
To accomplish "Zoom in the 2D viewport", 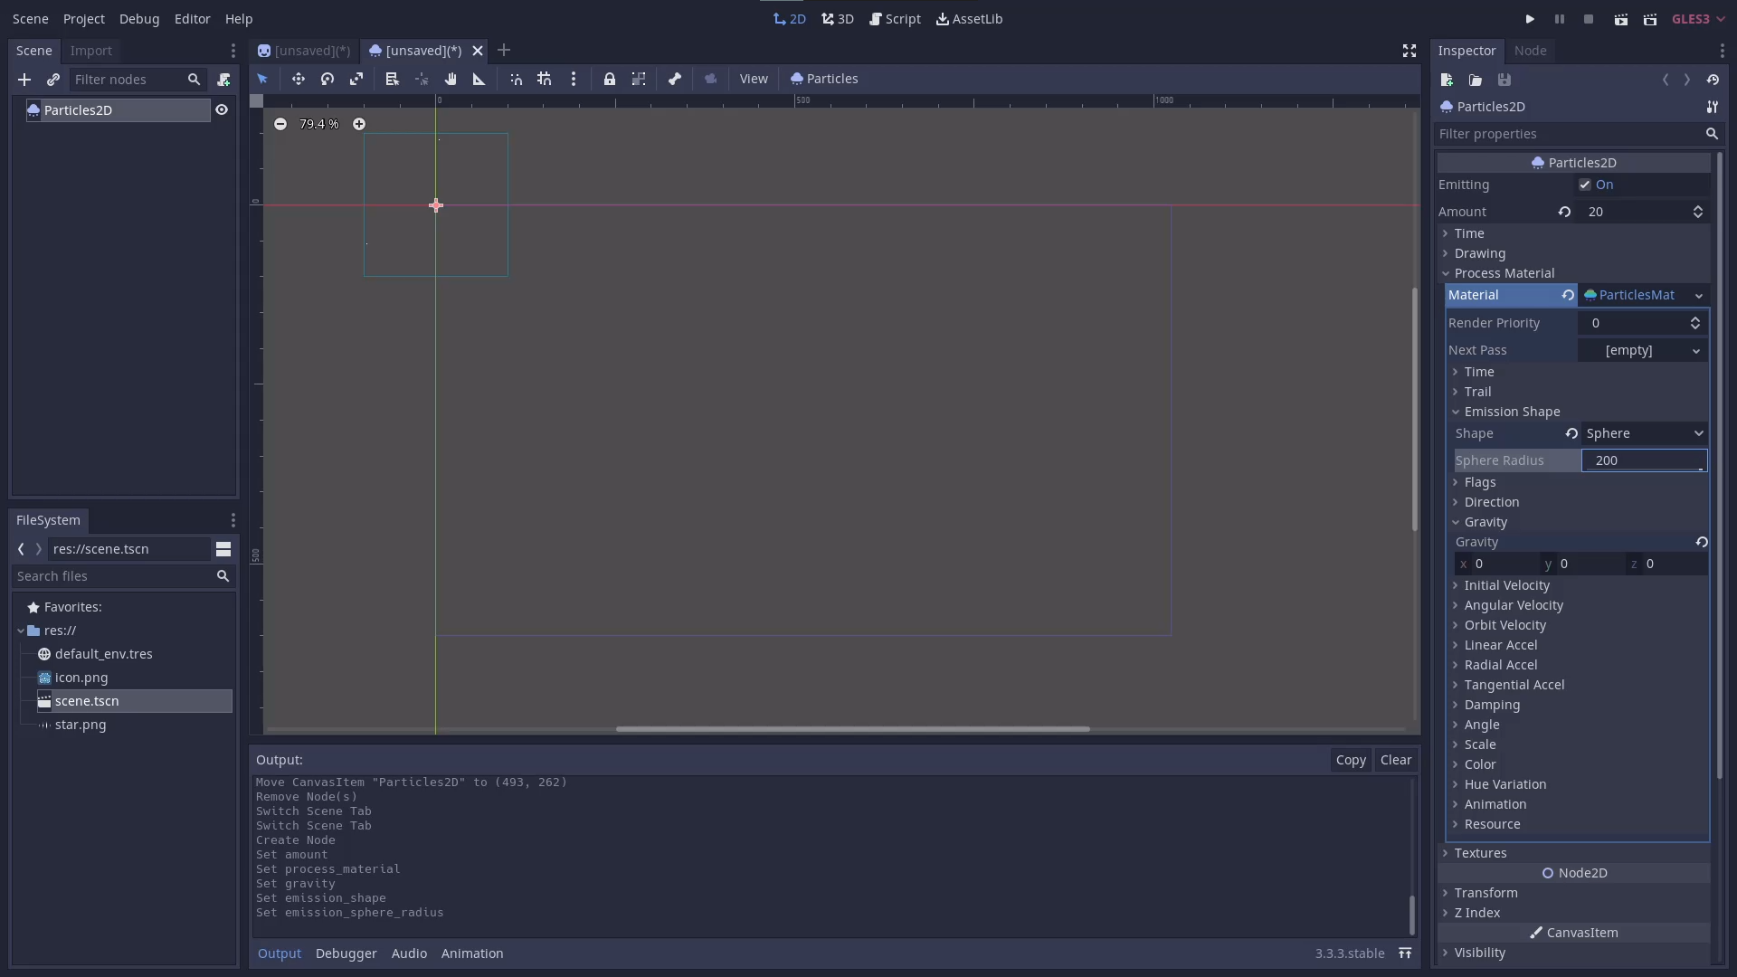I will pyautogui.click(x=359, y=124).
